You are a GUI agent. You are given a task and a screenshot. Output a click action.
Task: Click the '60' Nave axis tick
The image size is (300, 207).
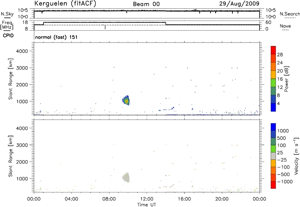pyautogui.click(x=268, y=22)
